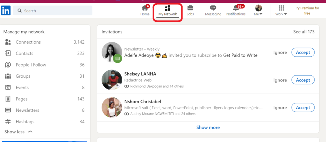326x142 pixels.
Task: Click the LinkedIn logo icon
Action: [x=6, y=11]
